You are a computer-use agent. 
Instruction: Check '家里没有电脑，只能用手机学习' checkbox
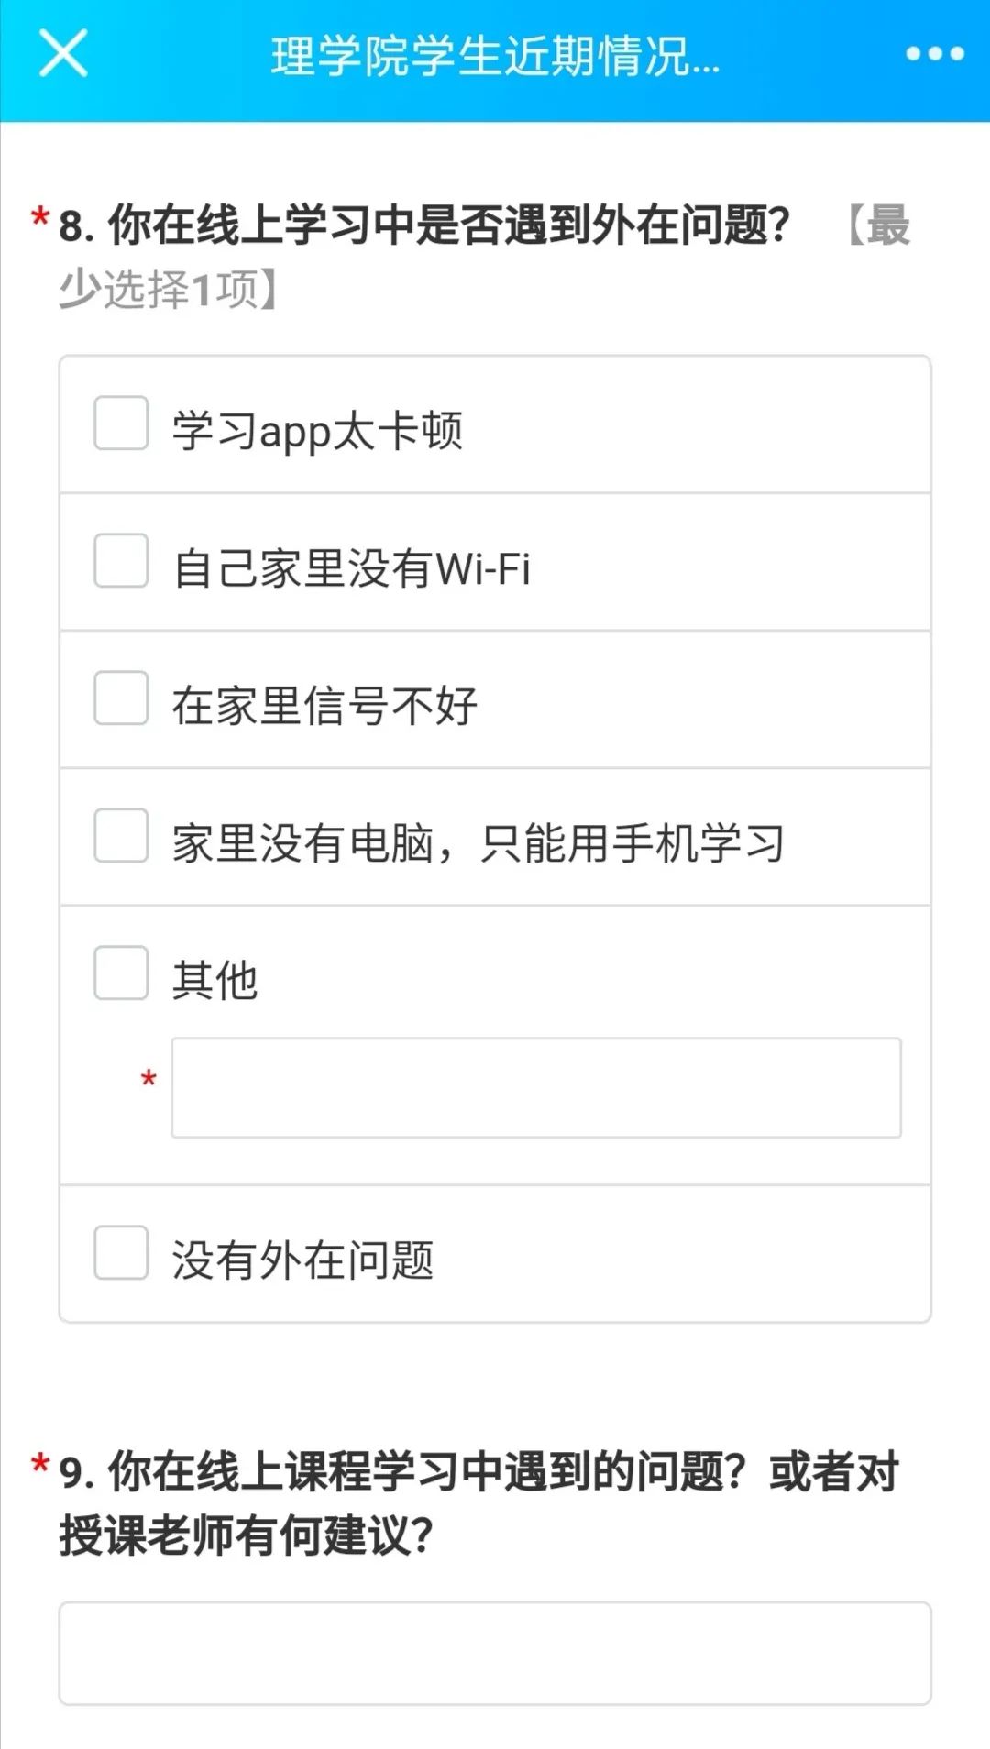pos(121,836)
